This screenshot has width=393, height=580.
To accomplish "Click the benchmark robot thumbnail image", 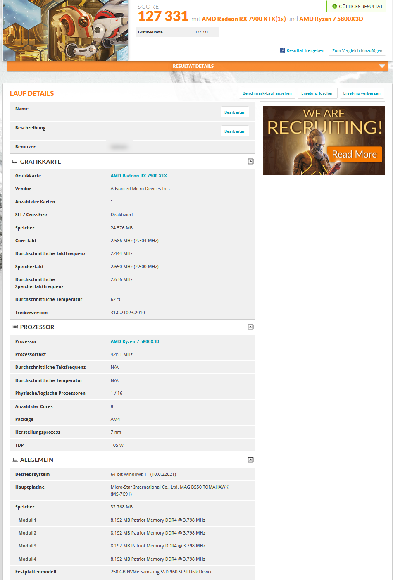I will coord(65,30).
